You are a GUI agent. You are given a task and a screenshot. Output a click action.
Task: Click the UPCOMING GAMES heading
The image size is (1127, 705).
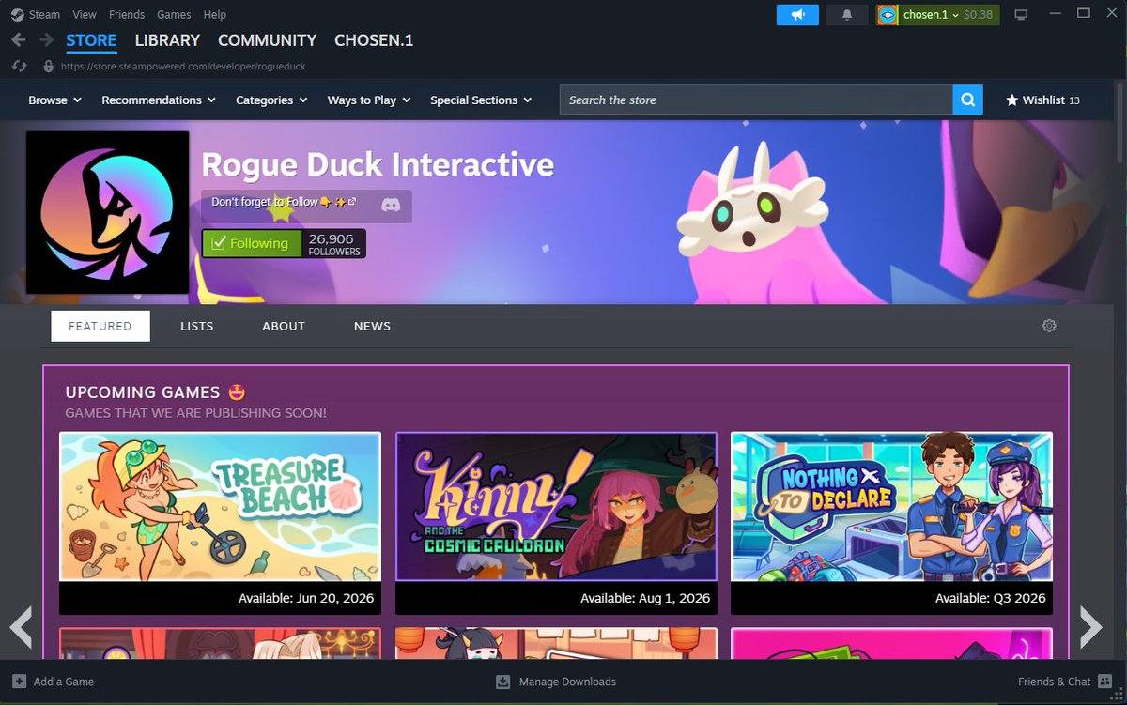click(x=143, y=392)
